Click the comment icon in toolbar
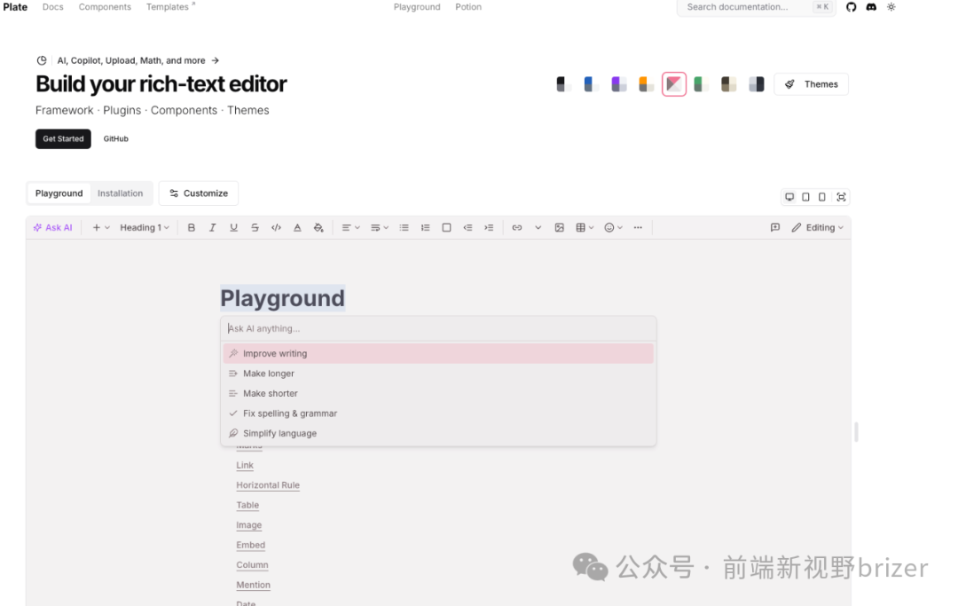Viewport: 958px width, 606px height. (774, 227)
